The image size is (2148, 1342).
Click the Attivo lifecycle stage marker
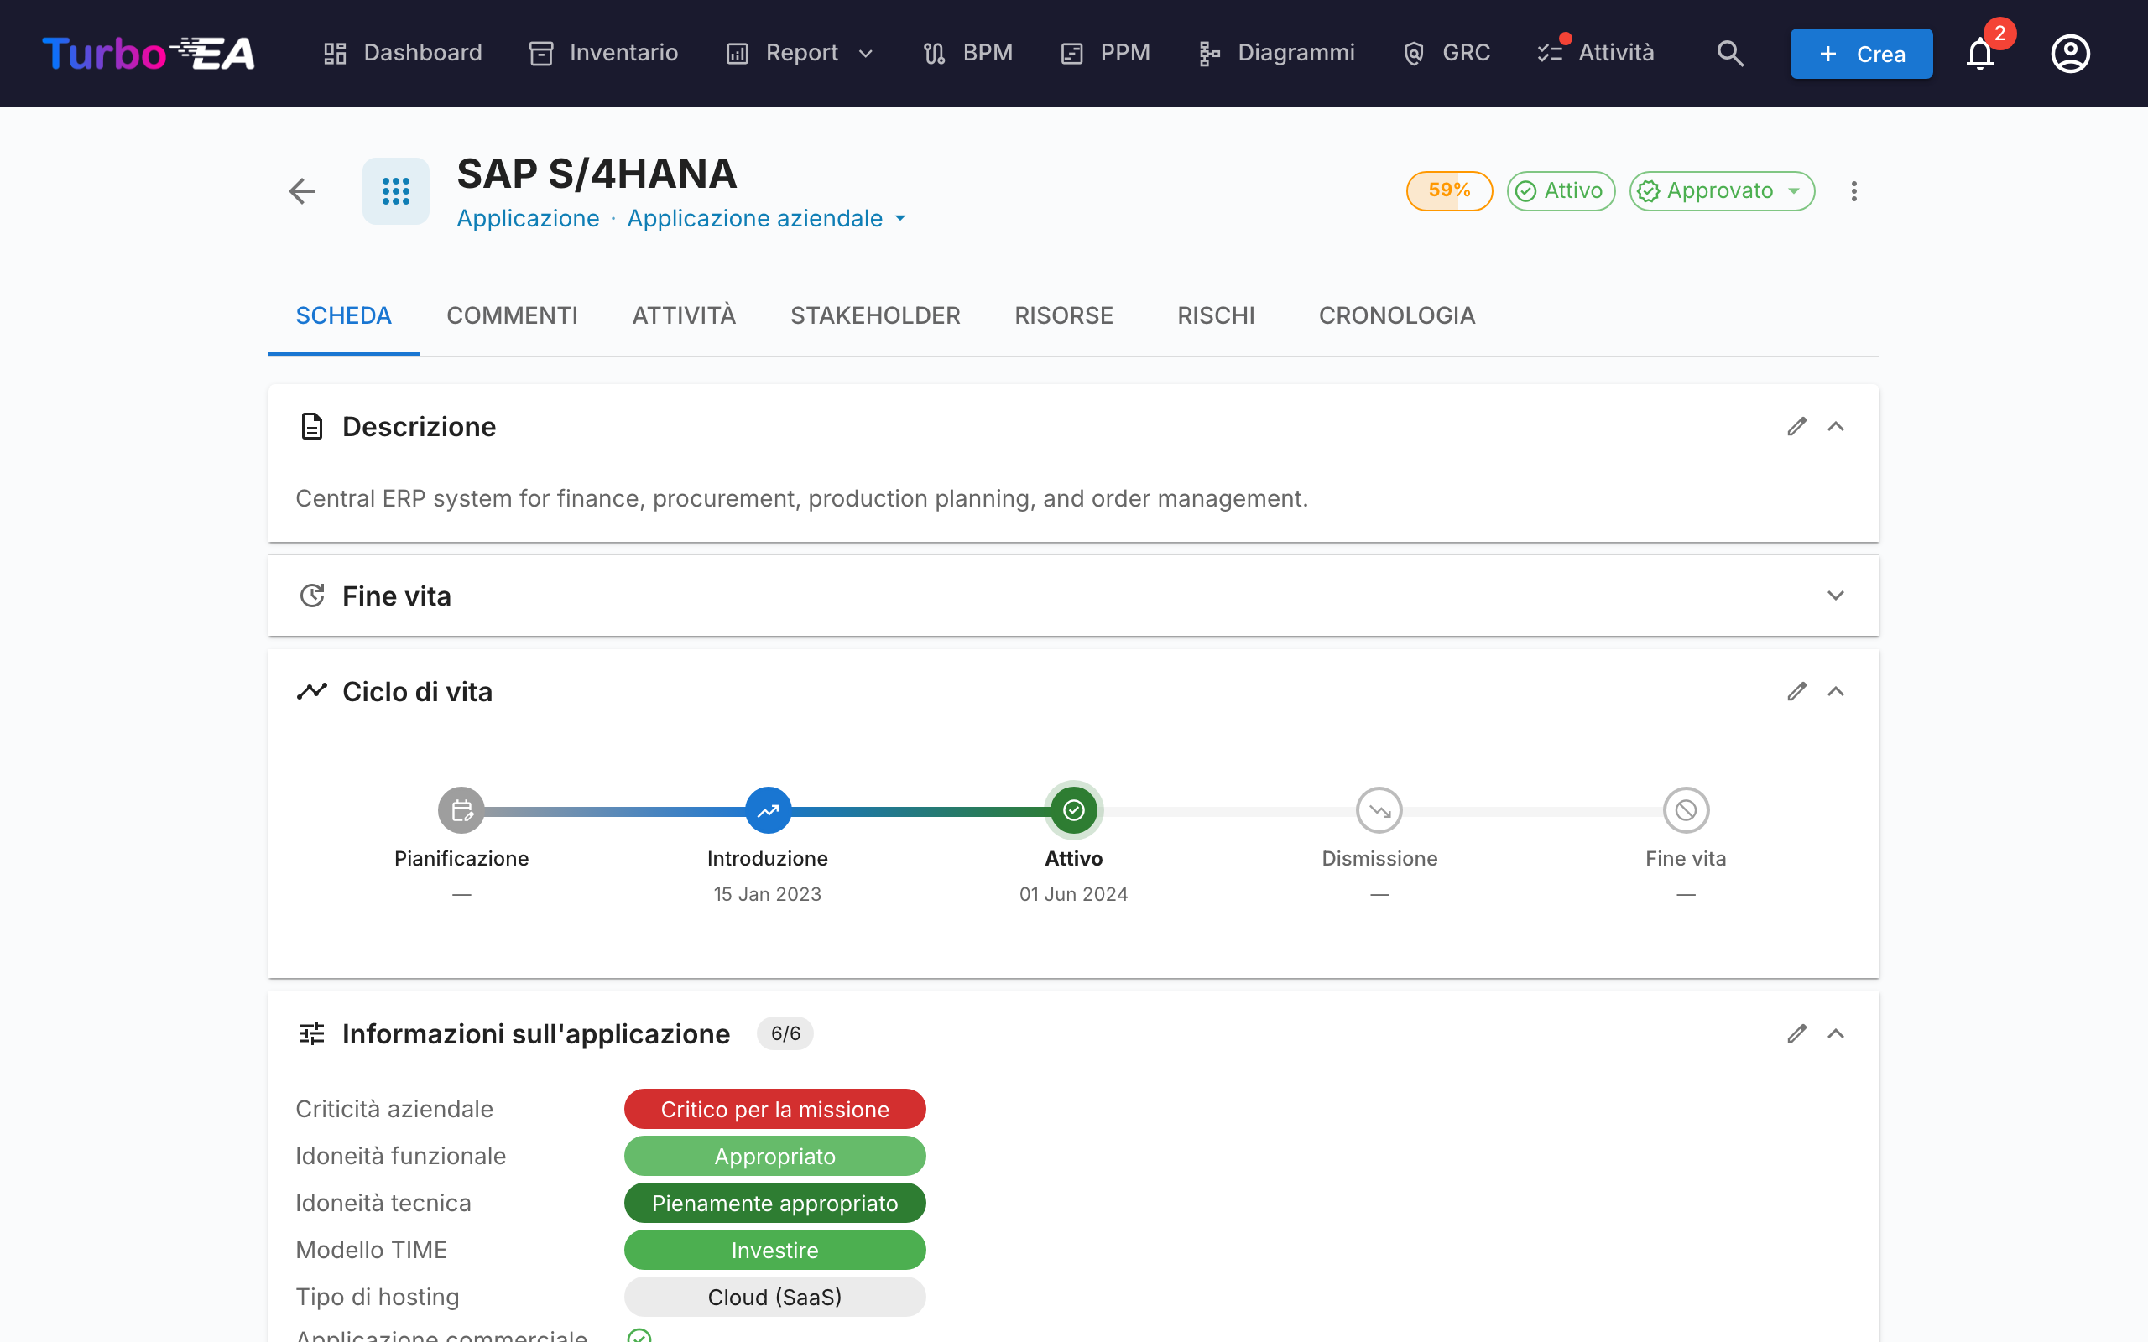[x=1074, y=810]
